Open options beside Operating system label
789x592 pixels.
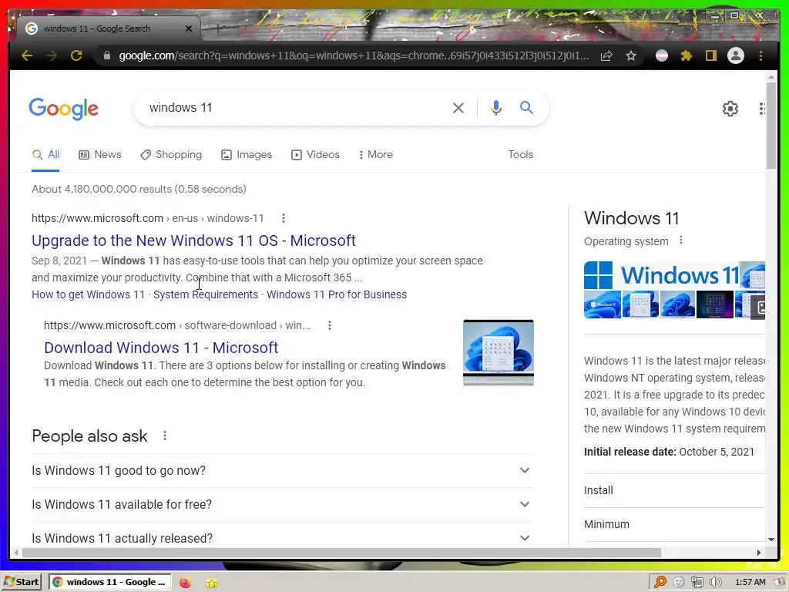pos(681,240)
